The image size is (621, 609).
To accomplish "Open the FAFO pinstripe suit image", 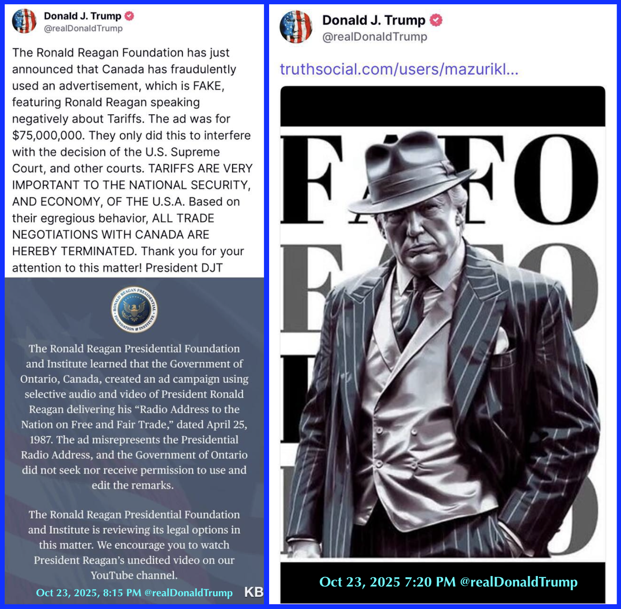I will click(x=443, y=344).
